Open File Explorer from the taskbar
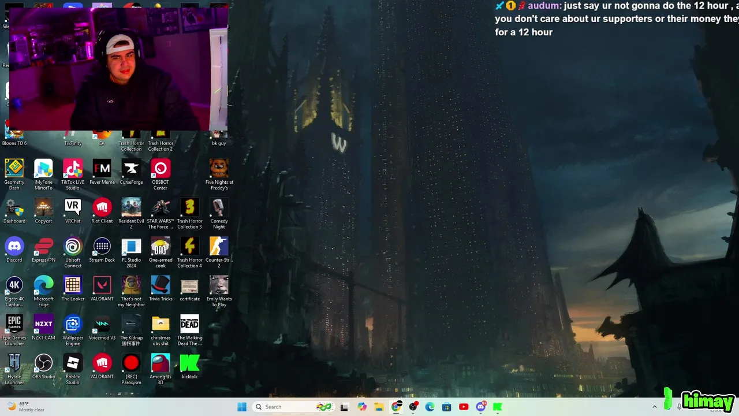The image size is (739, 416). (379, 407)
